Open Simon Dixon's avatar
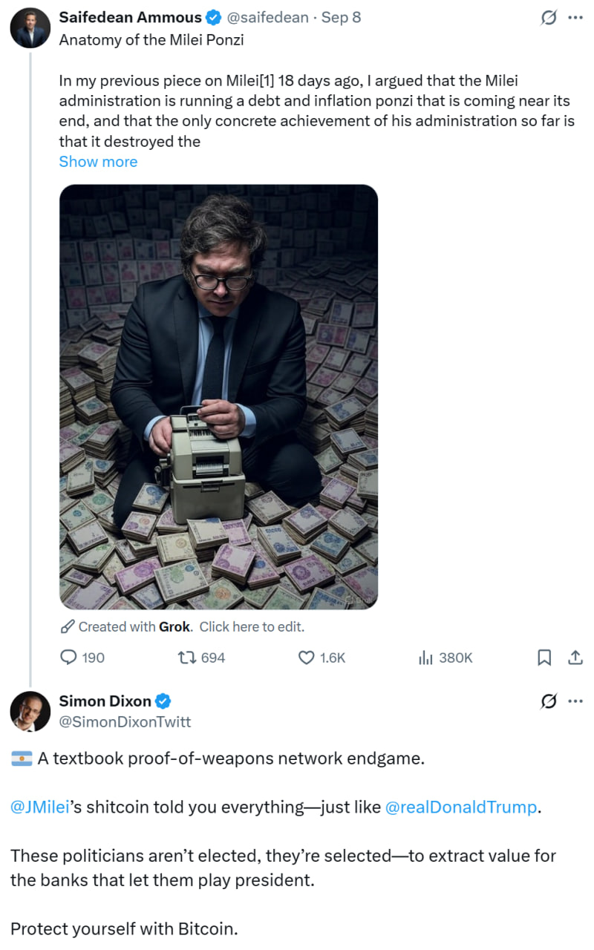594x950 pixels. 30,711
